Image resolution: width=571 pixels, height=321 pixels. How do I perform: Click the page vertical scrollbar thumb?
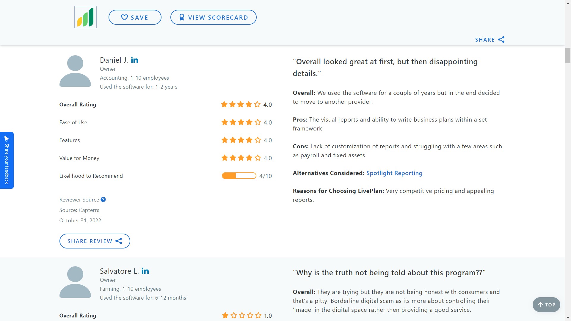click(568, 56)
